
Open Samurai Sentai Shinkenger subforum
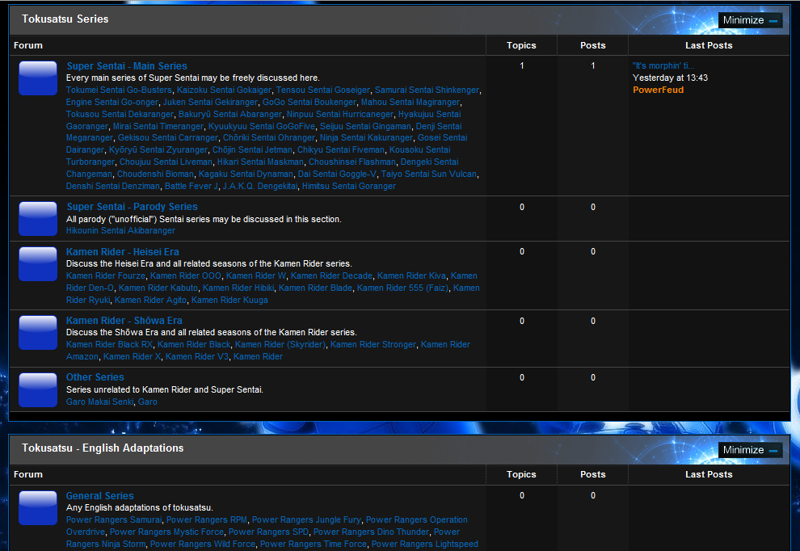click(x=427, y=90)
